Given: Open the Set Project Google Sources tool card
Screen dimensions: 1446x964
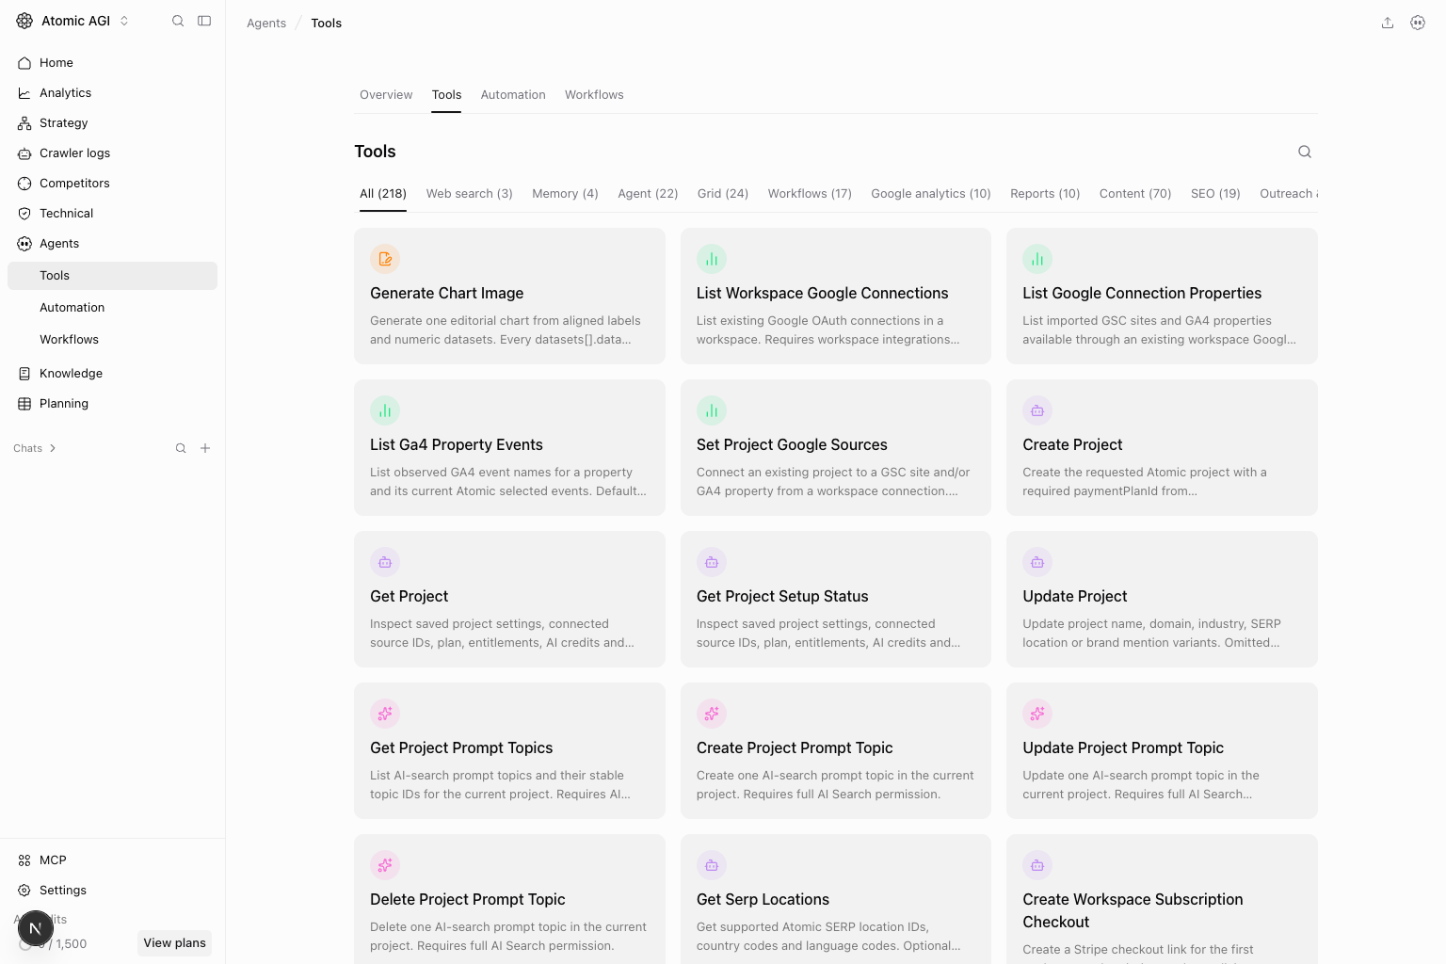Looking at the screenshot, I should [836, 447].
